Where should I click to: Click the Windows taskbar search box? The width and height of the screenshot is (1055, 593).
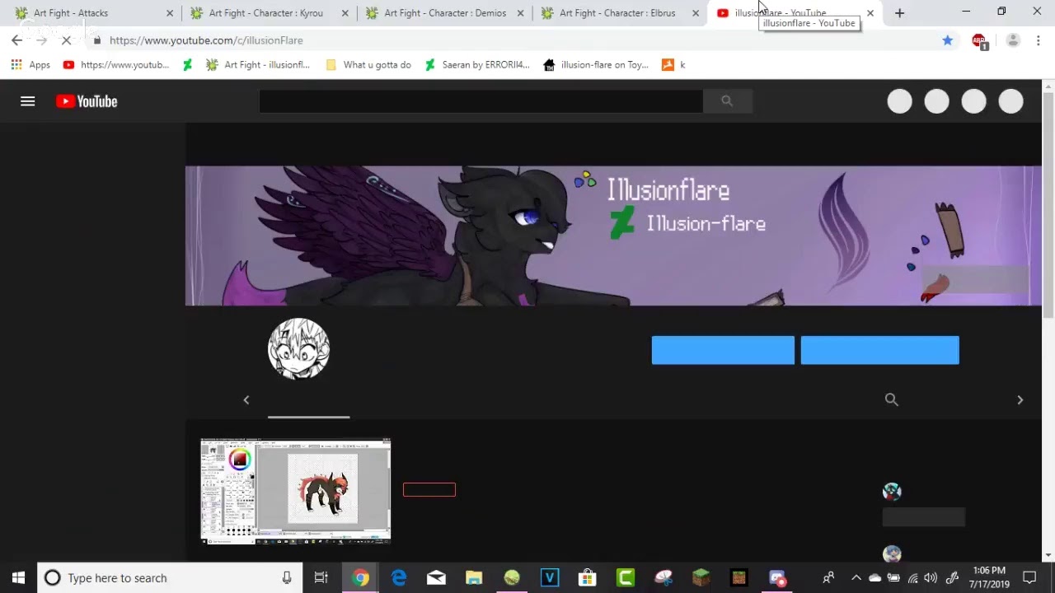[x=169, y=577]
